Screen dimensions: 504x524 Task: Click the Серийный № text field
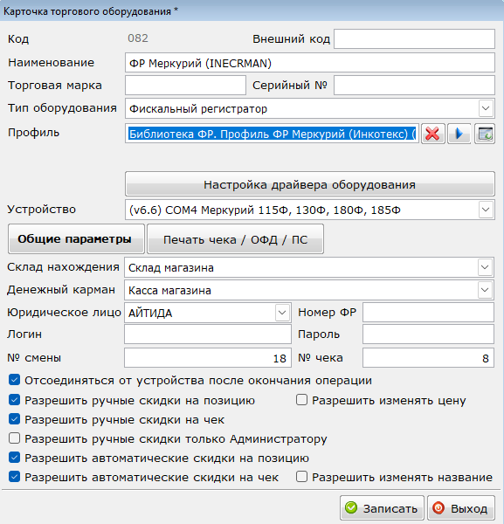click(414, 86)
